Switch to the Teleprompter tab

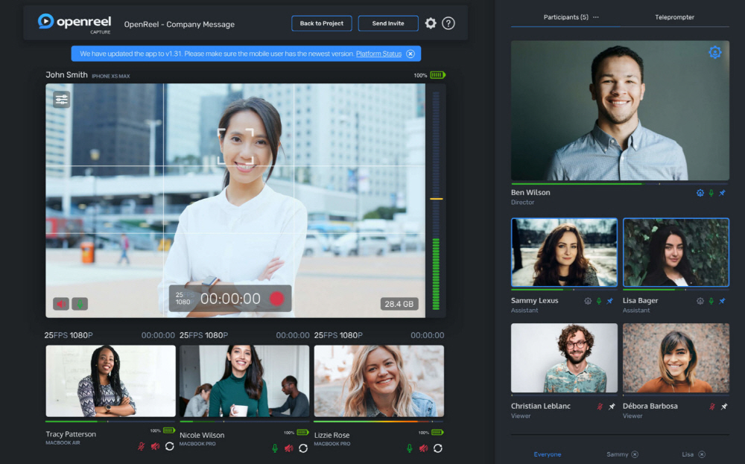click(x=674, y=17)
